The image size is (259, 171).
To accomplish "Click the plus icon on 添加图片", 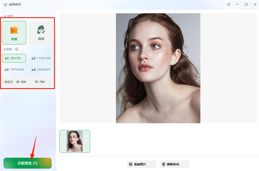I will pos(130,164).
